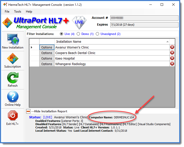Click Client HL7+ Version 1.0.1.1 value
The width and height of the screenshot is (184, 147).
click(115, 127)
